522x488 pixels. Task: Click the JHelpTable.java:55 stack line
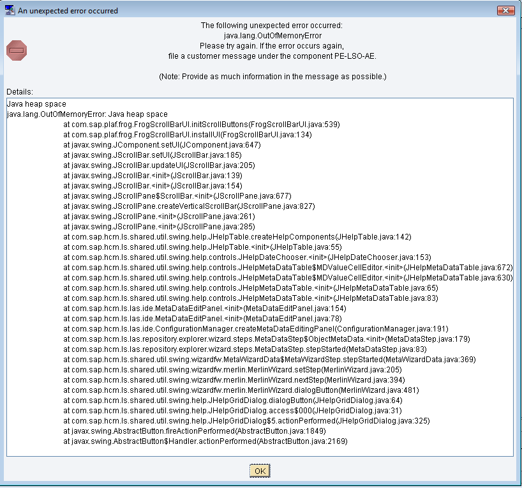pyautogui.click(x=202, y=247)
